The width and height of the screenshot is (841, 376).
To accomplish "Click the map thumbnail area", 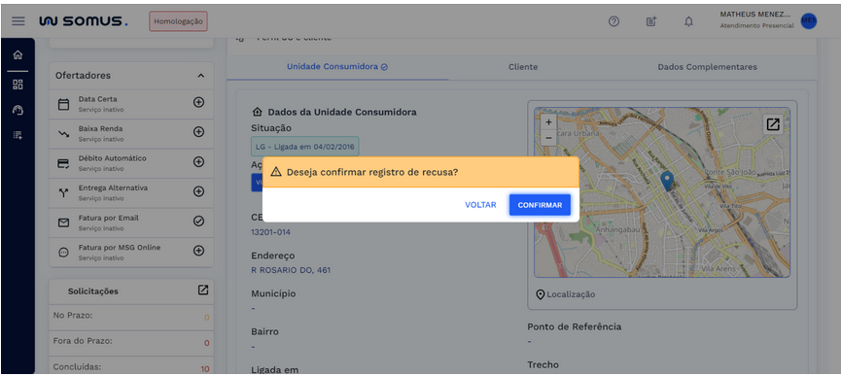I will coord(662,192).
